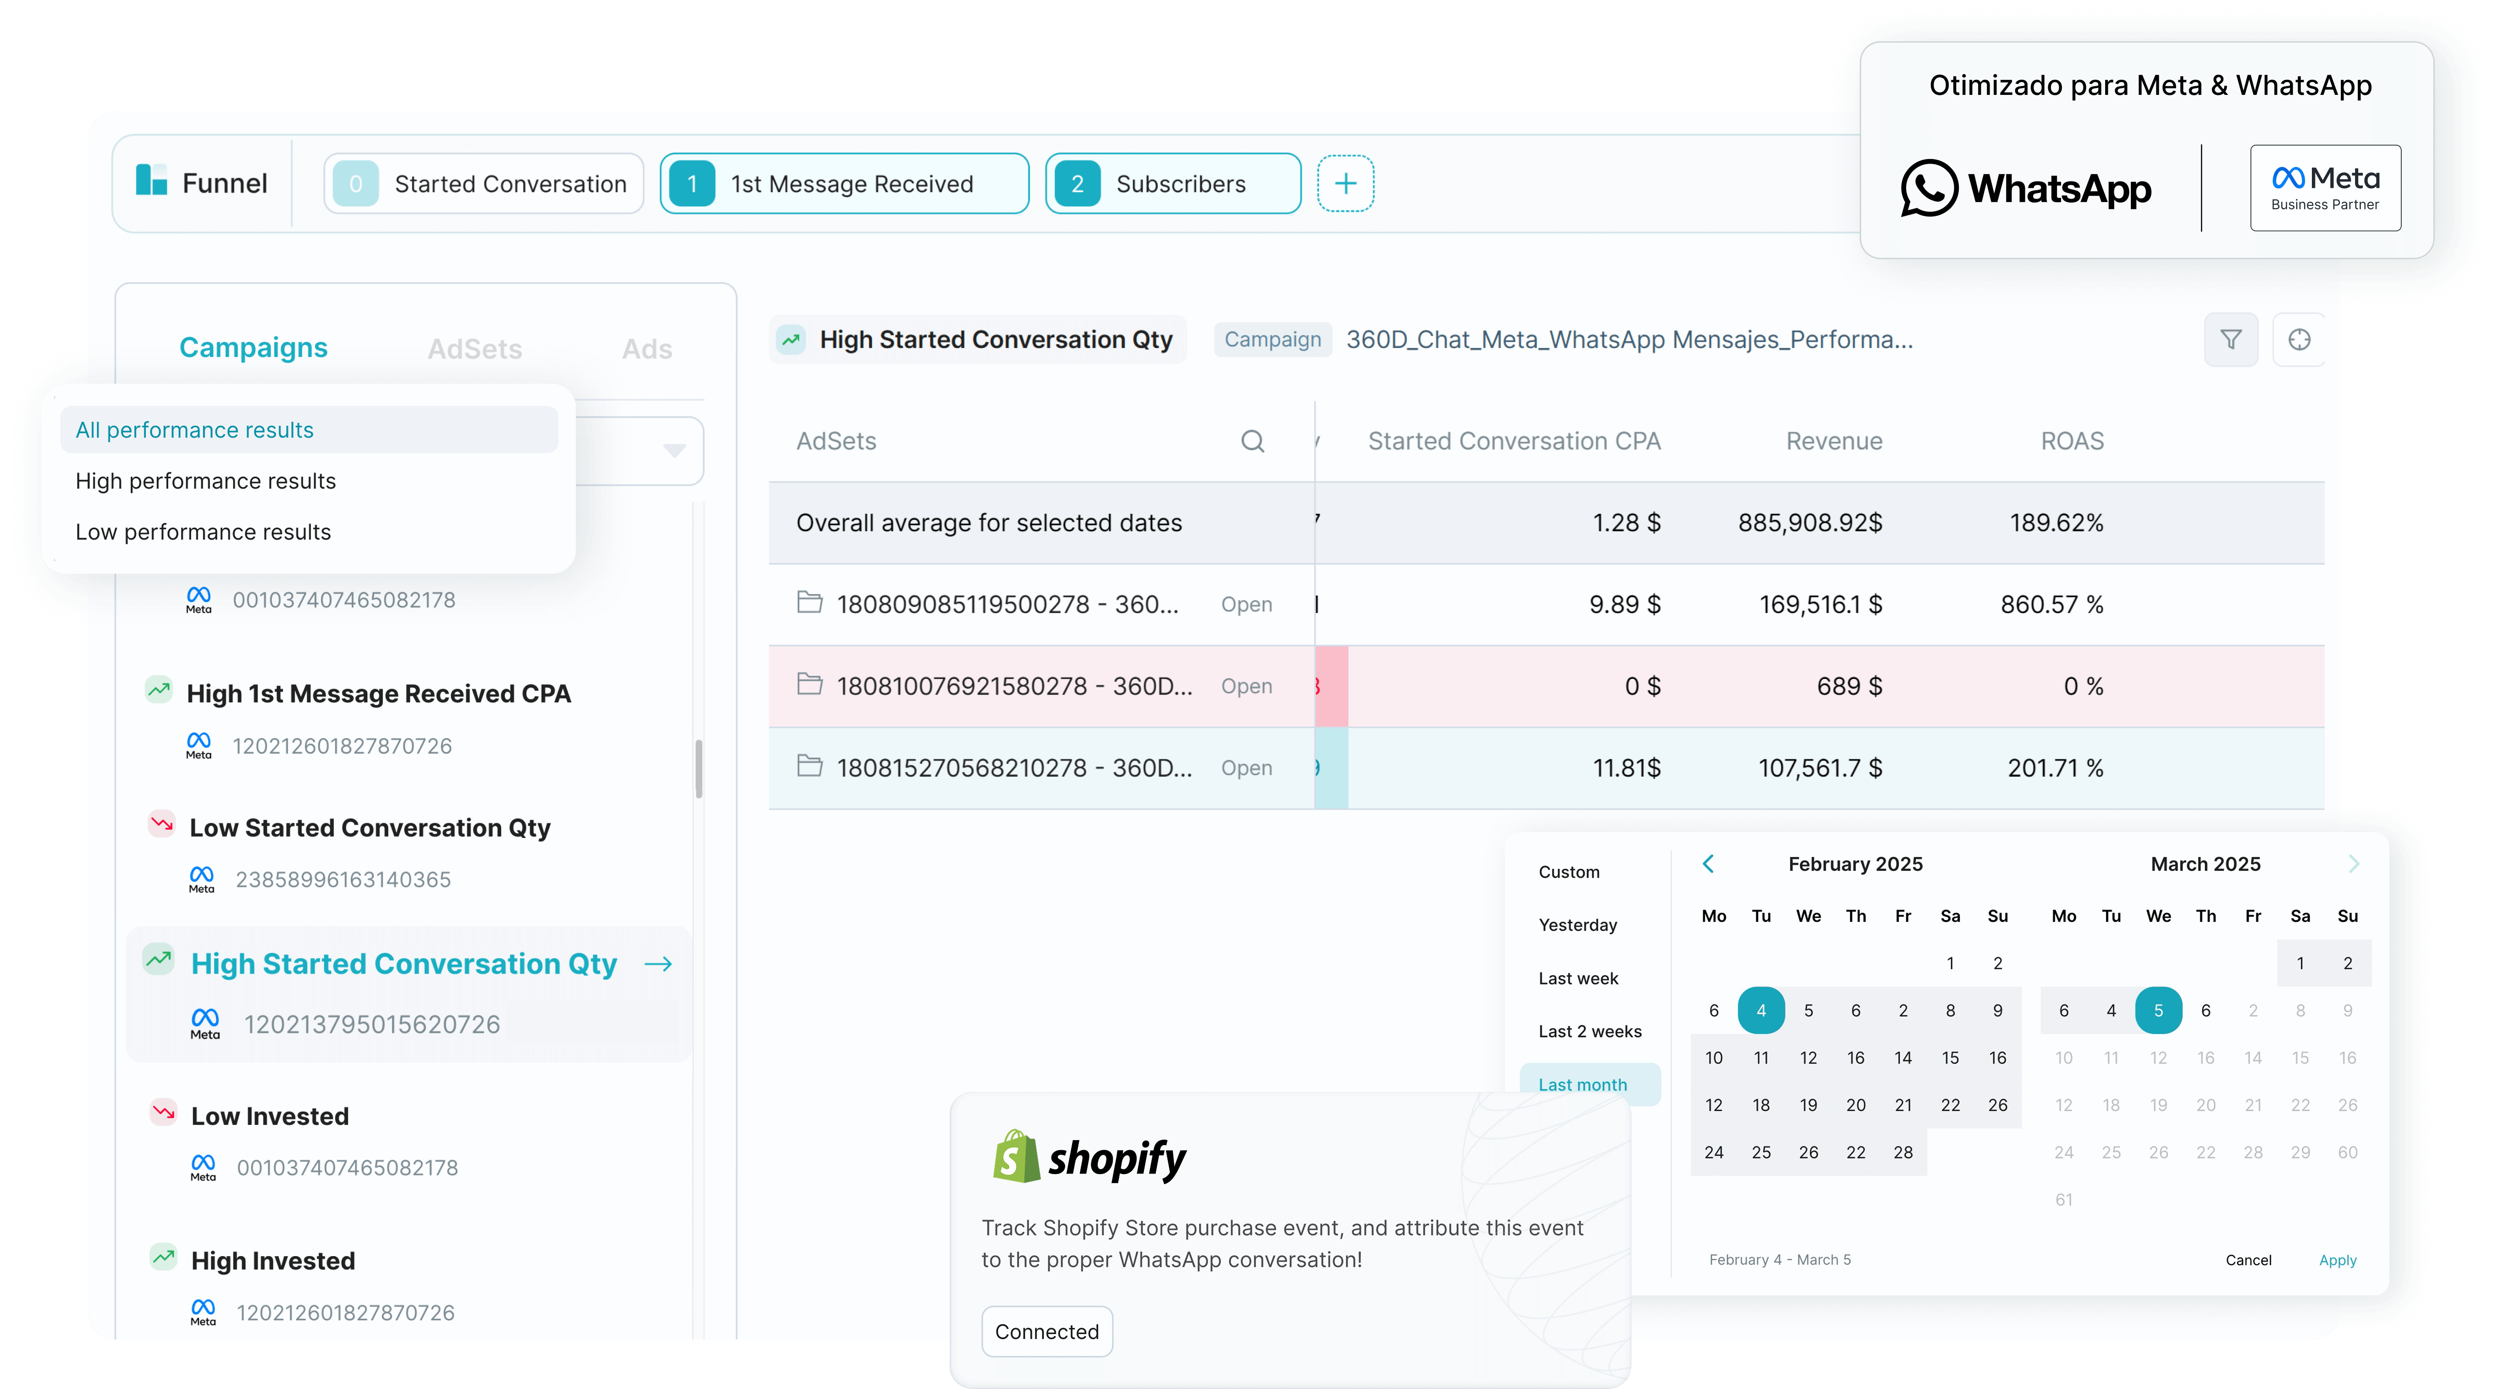Pick February 28 in the calendar

(x=1903, y=1152)
